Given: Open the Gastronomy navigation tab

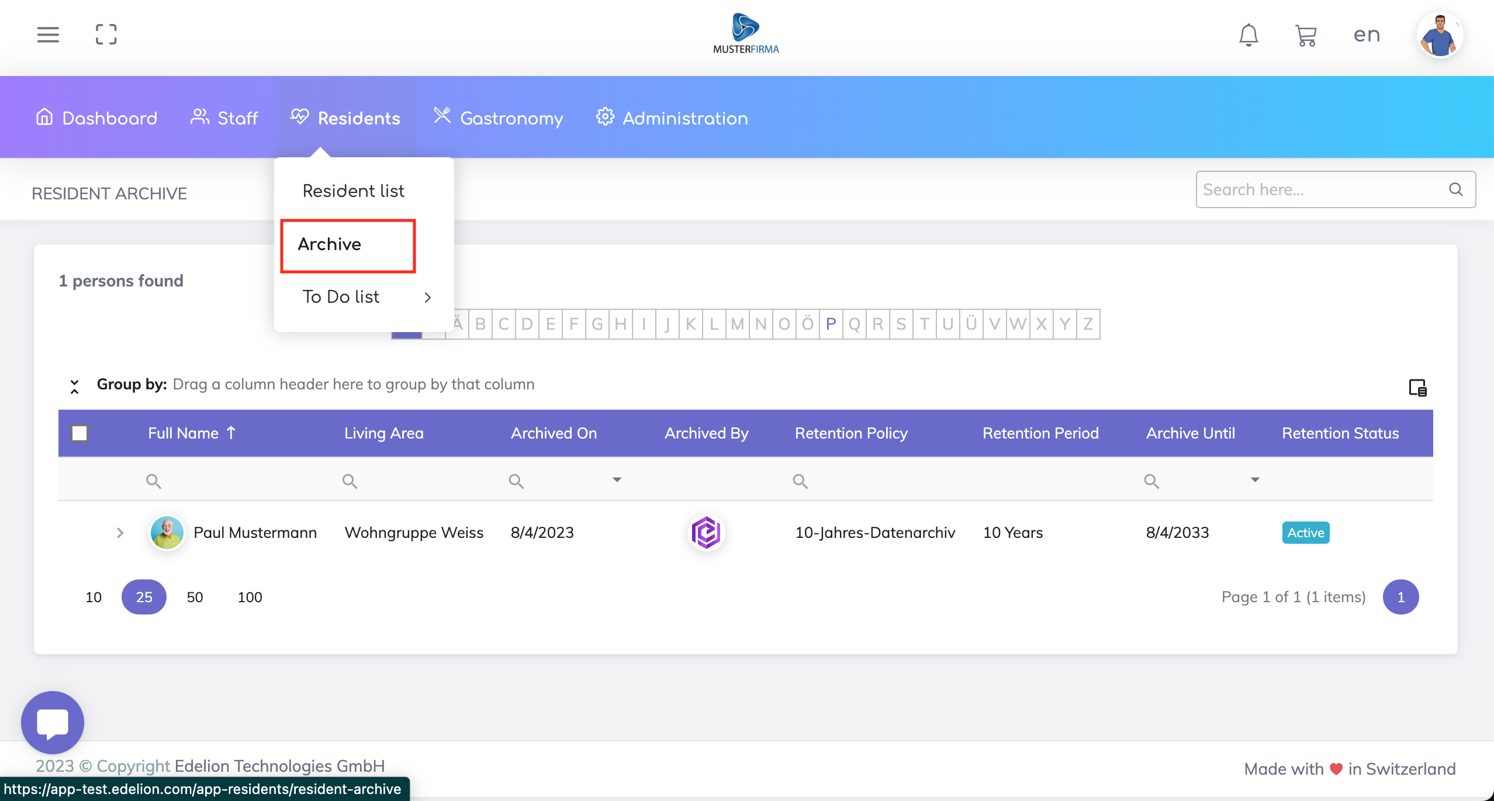Looking at the screenshot, I should 499,118.
